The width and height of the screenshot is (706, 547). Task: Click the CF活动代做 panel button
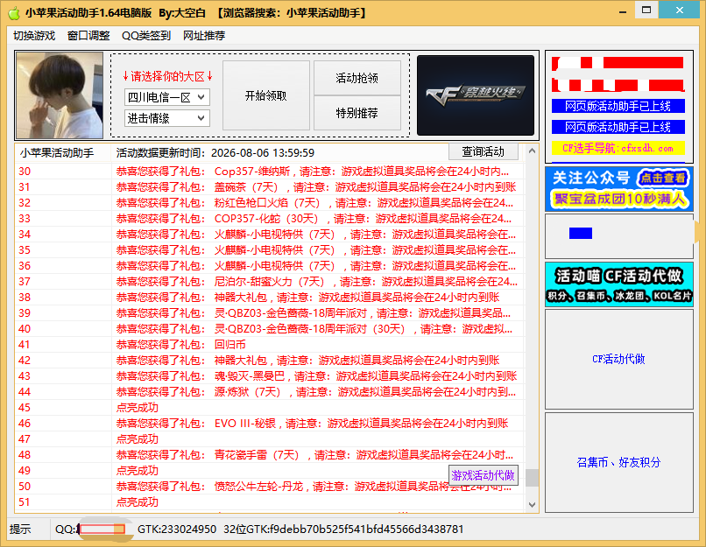click(619, 359)
